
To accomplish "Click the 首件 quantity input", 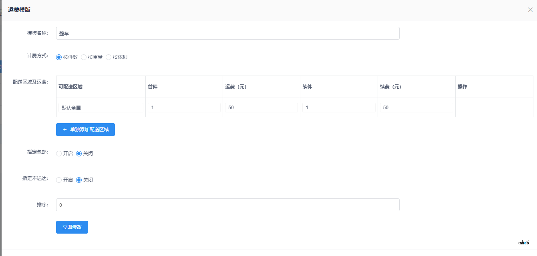I will tap(184, 108).
